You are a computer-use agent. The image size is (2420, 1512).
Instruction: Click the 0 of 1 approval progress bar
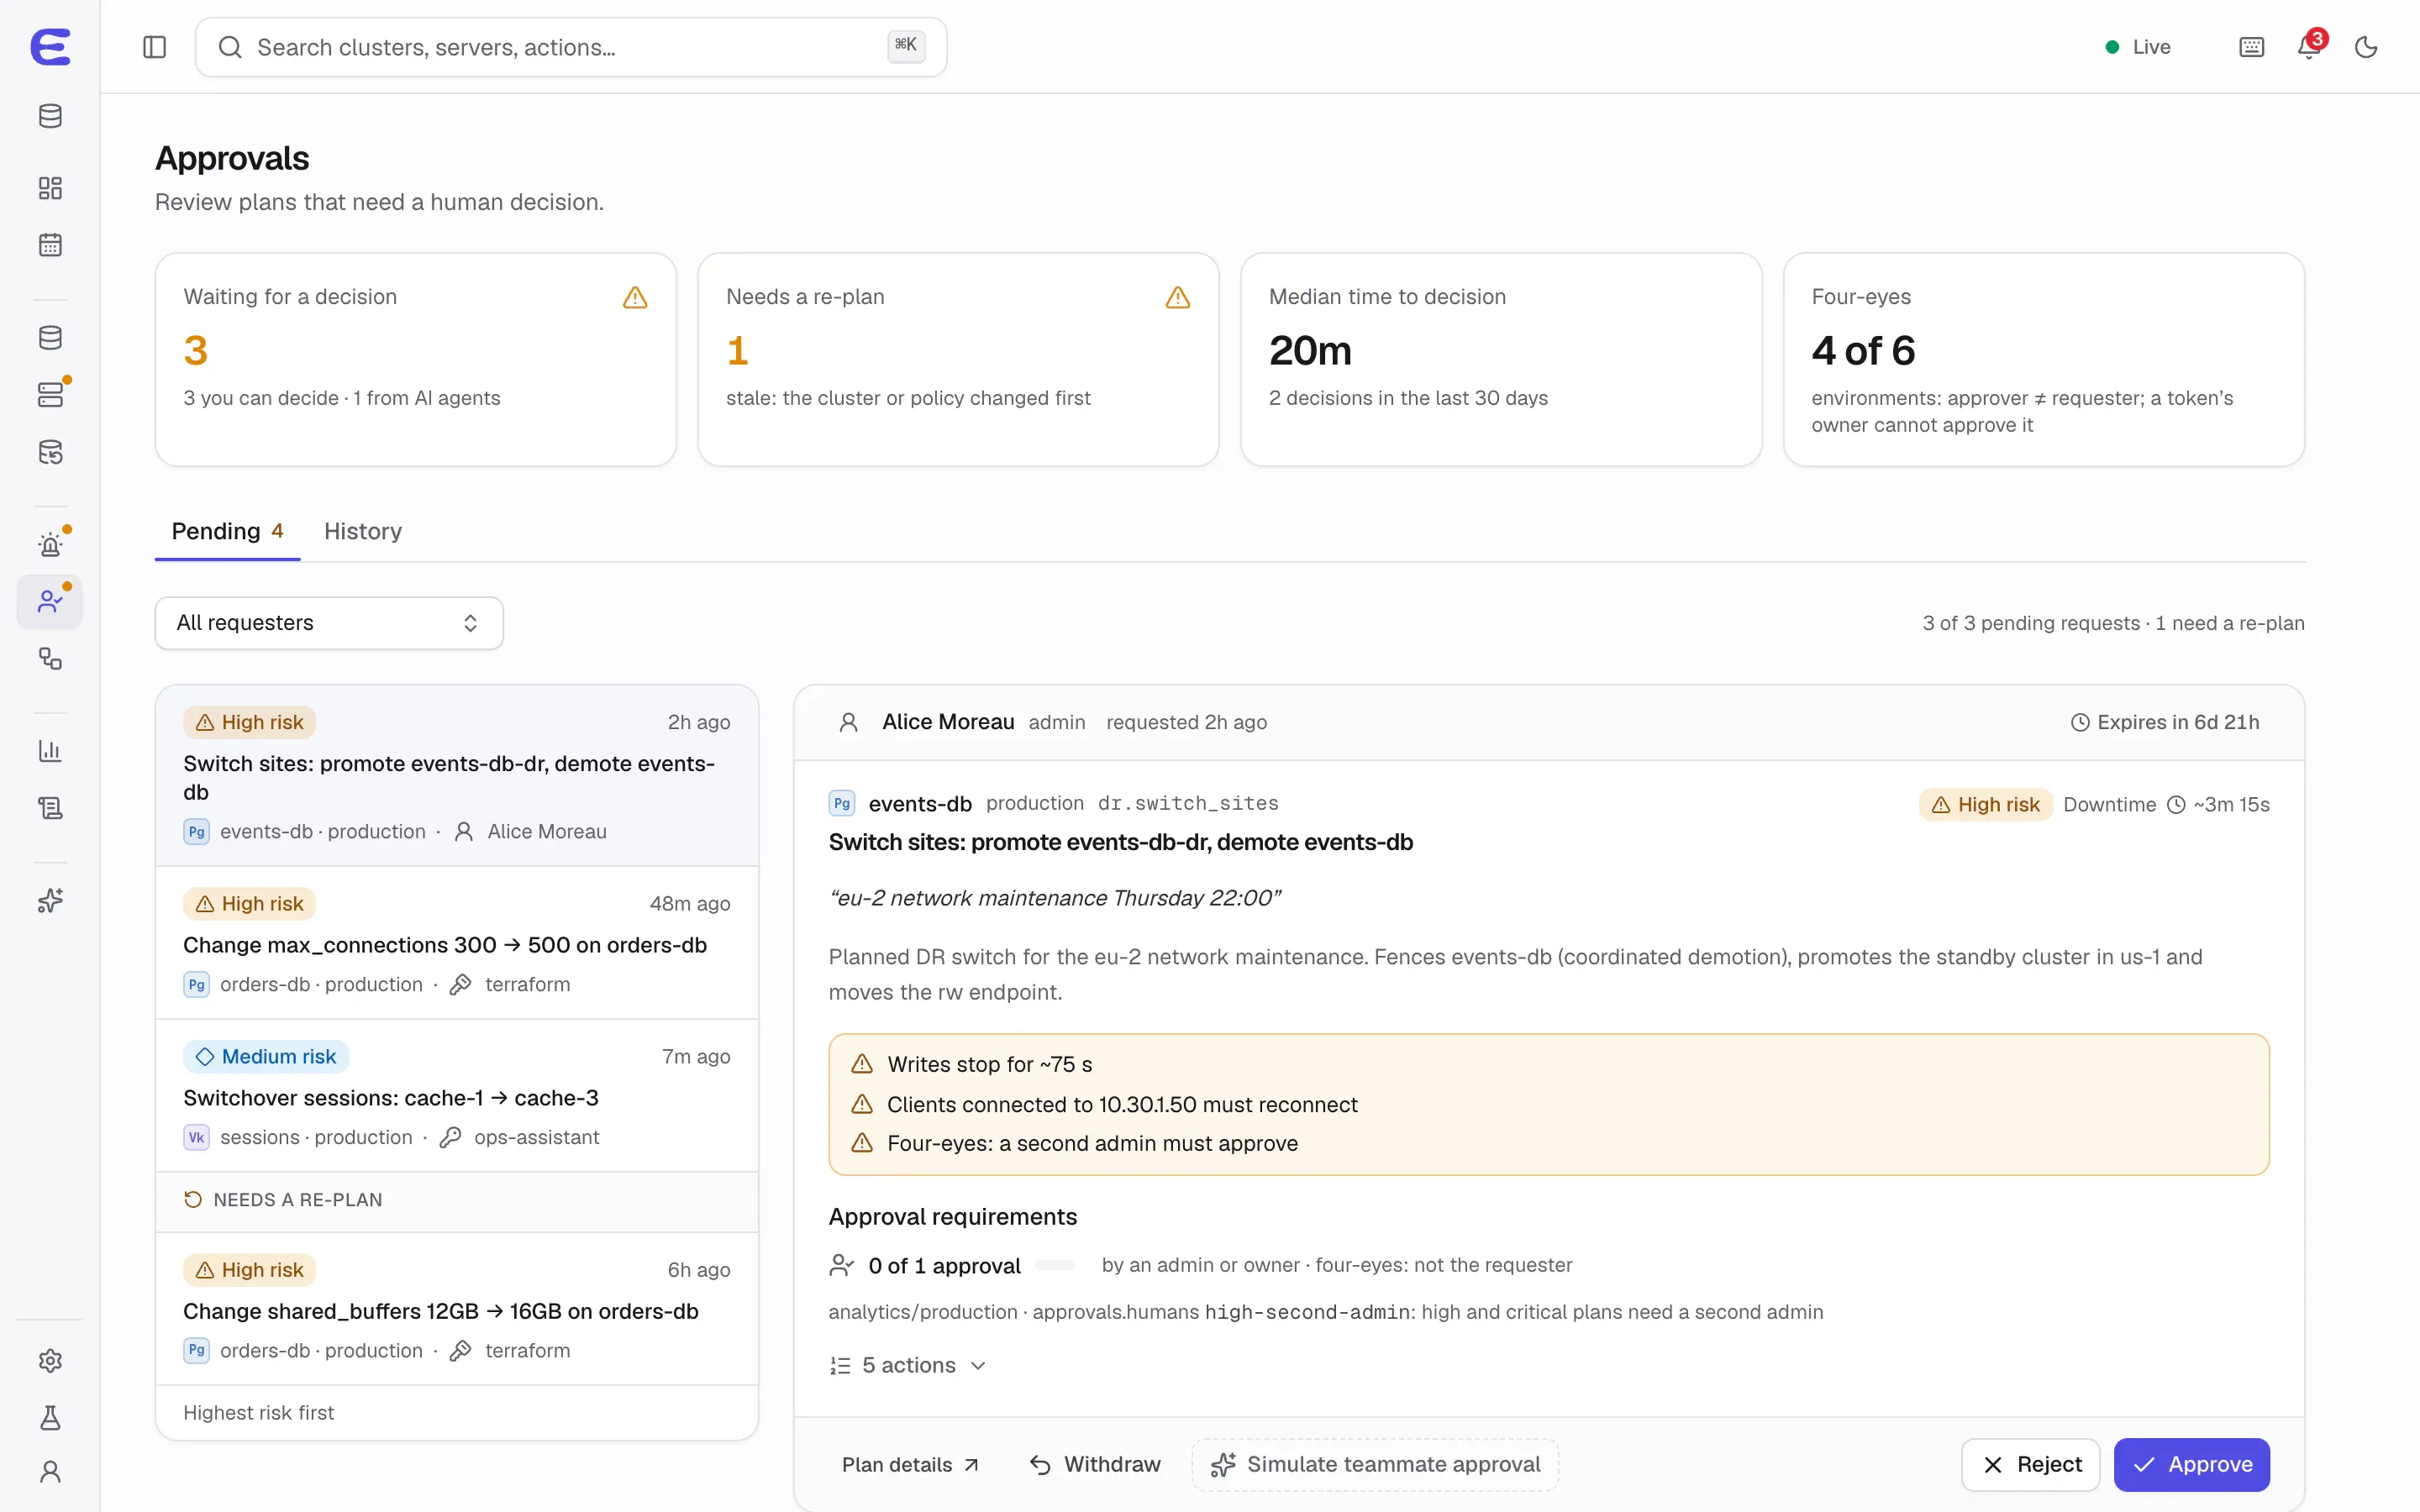coord(1055,1265)
